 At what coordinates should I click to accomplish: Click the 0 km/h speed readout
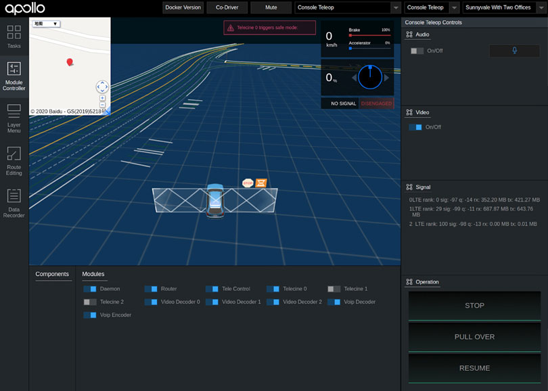[x=332, y=39]
